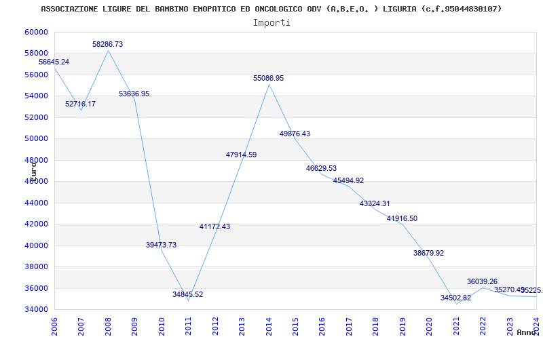
Task: Select the peak value 58286.73
Action: click(x=107, y=44)
